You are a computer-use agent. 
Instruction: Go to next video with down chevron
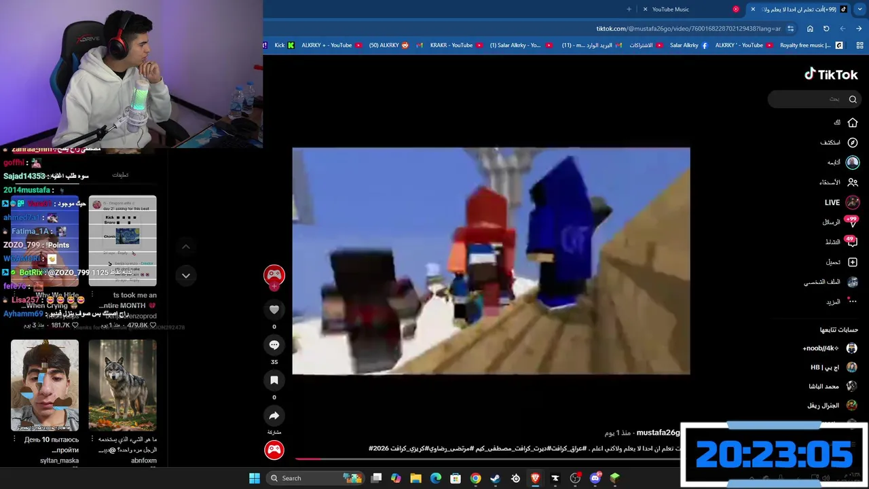[186, 276]
